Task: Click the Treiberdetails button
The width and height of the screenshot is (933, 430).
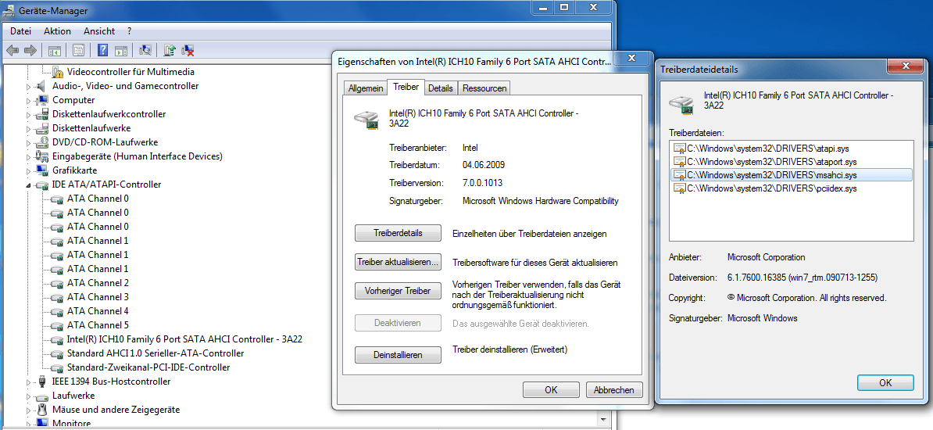Action: 398,233
